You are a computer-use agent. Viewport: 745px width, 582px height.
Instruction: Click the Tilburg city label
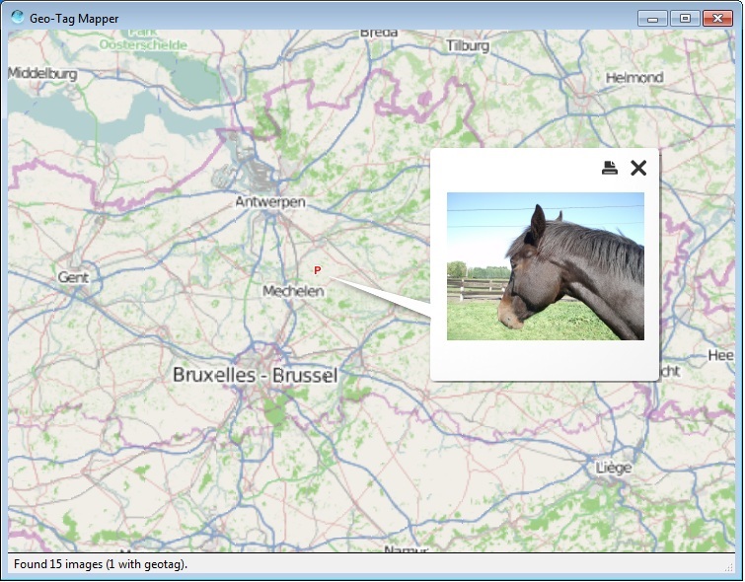468,45
